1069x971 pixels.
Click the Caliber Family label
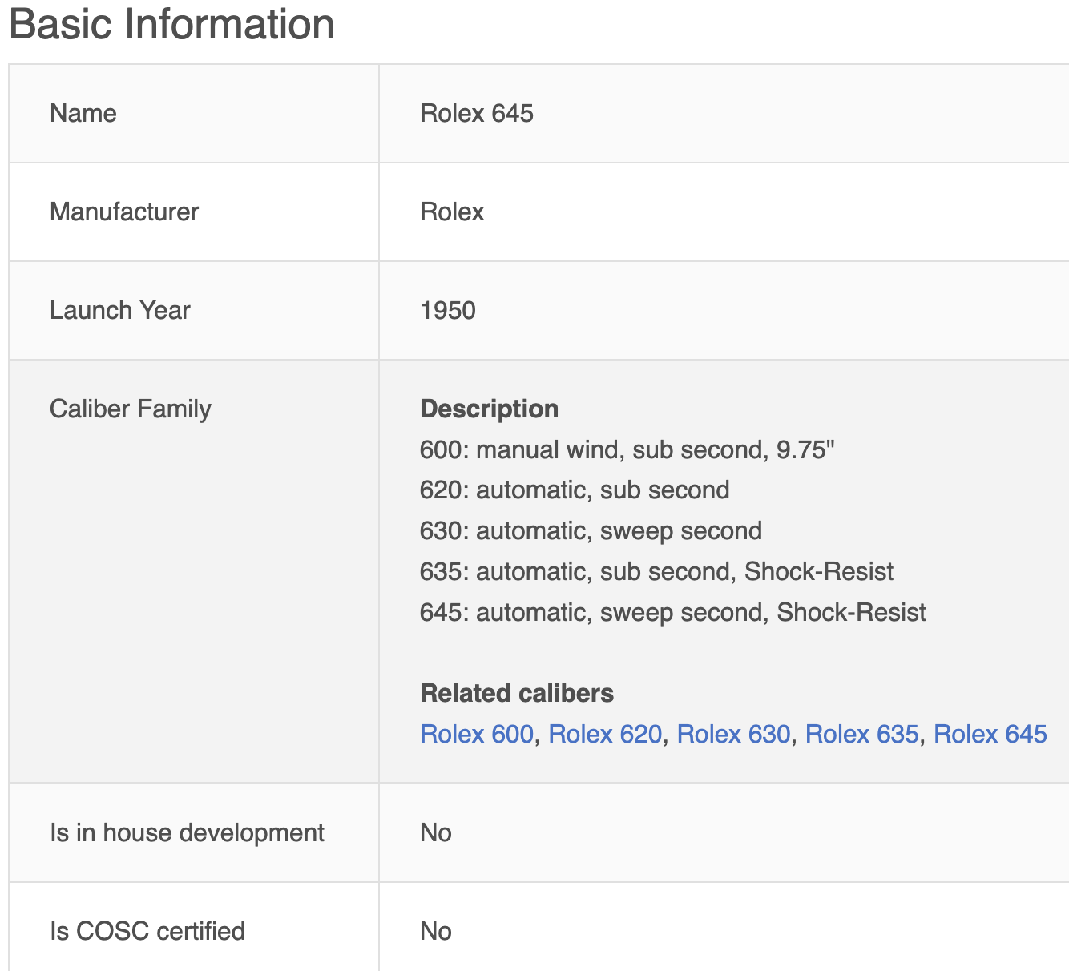pyautogui.click(x=131, y=409)
